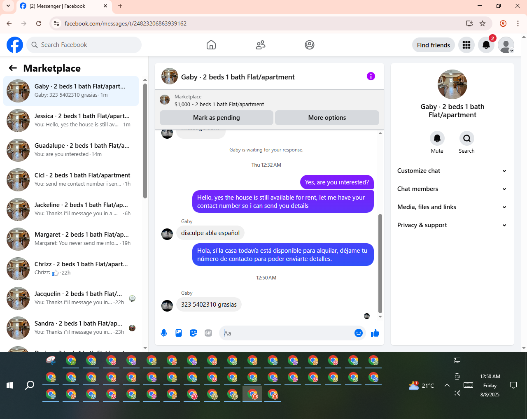Open the Jackeline conversation
527x419 pixels.
71,209
